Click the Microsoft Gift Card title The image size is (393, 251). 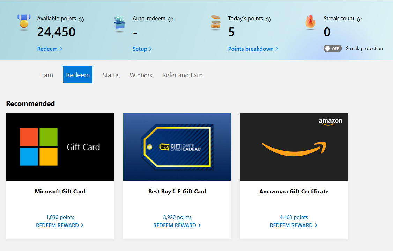click(x=60, y=192)
